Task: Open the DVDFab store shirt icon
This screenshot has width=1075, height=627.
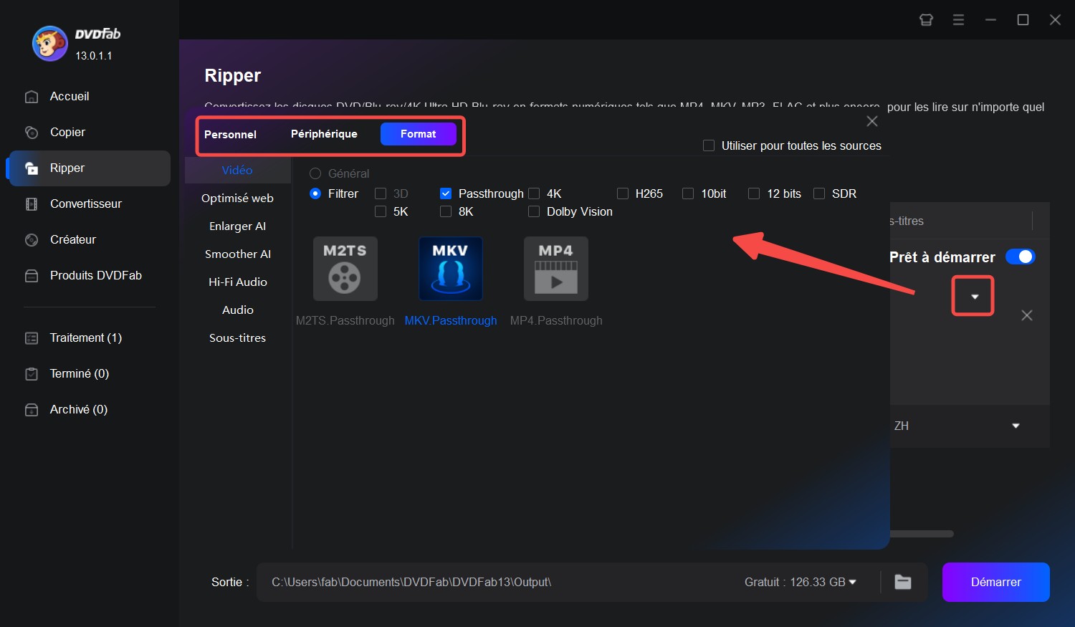Action: (x=926, y=20)
